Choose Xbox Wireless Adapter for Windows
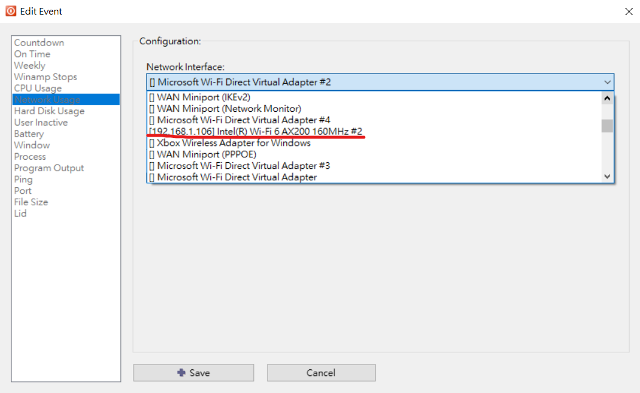This screenshot has height=393, width=640. pos(374,143)
